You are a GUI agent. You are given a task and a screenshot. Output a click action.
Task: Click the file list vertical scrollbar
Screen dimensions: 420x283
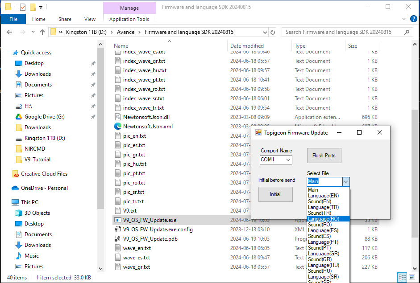(x=415, y=174)
